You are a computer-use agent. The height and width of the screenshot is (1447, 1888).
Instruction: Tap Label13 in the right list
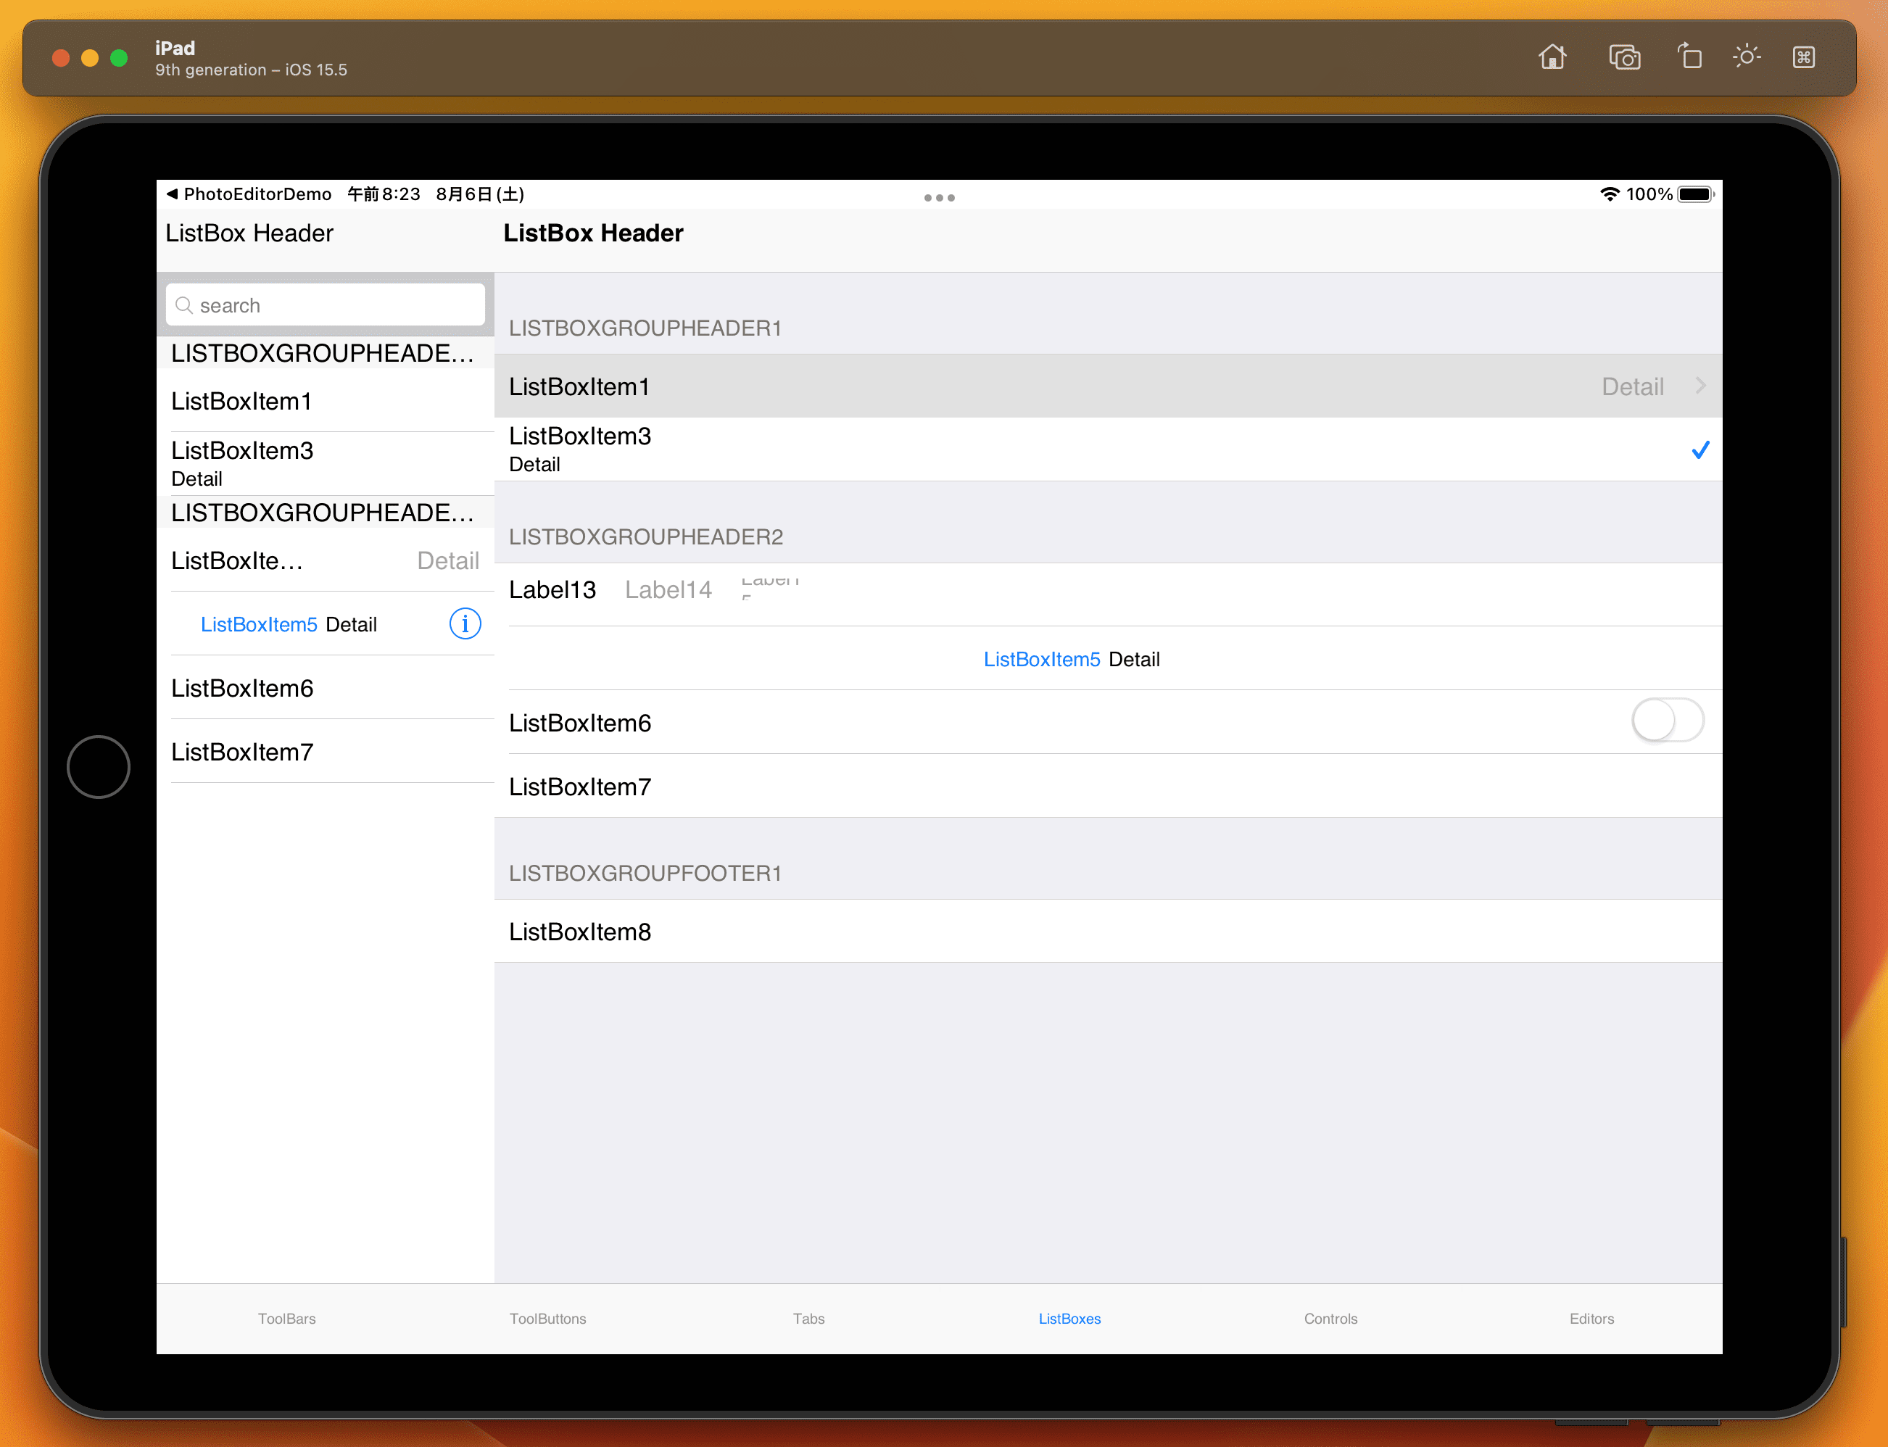point(553,590)
